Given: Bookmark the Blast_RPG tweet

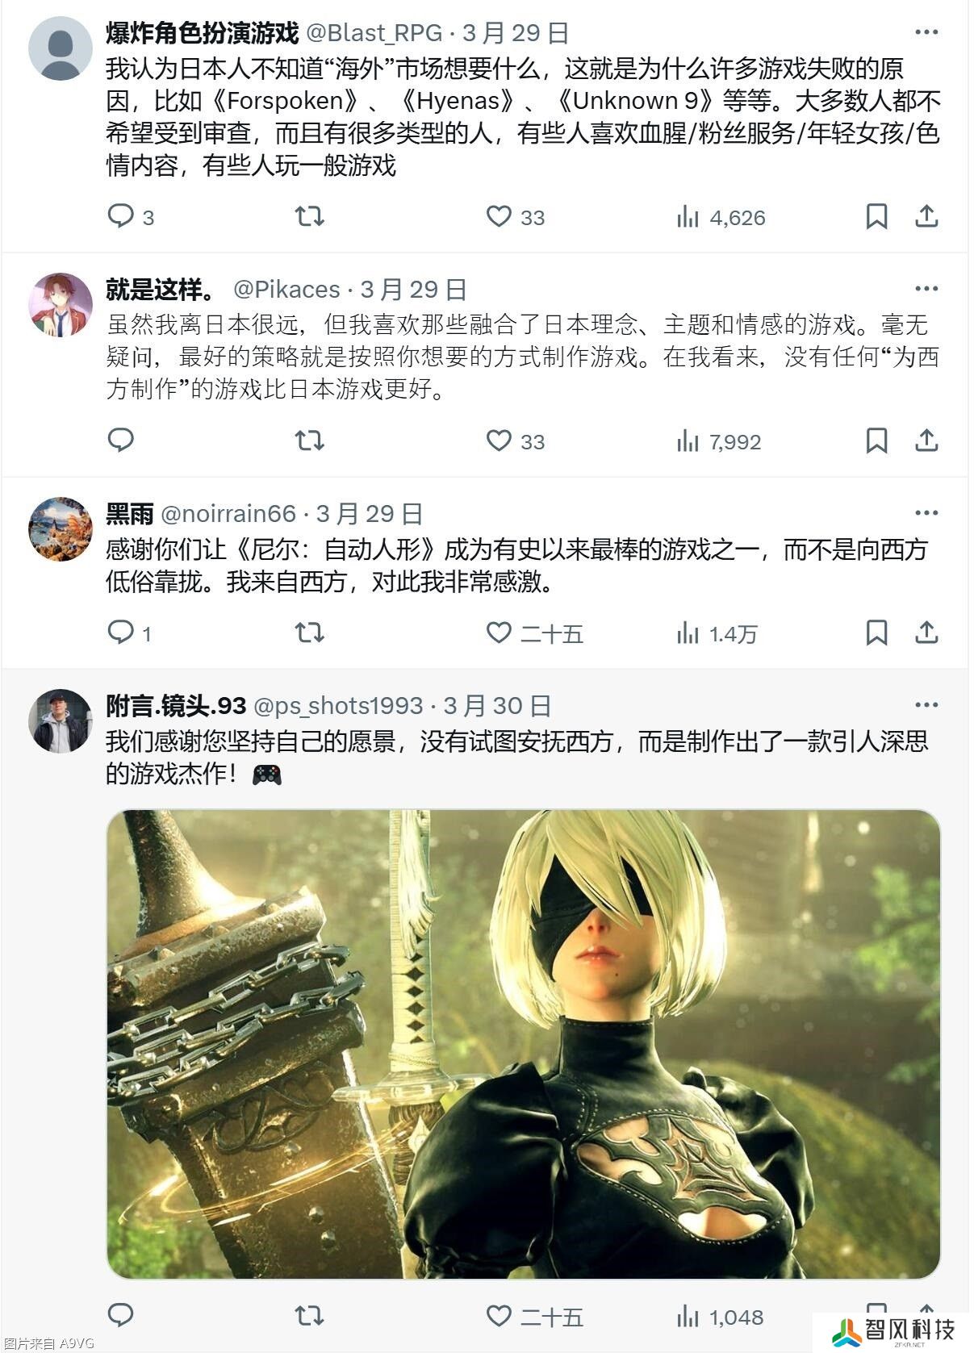Looking at the screenshot, I should pos(876,216).
